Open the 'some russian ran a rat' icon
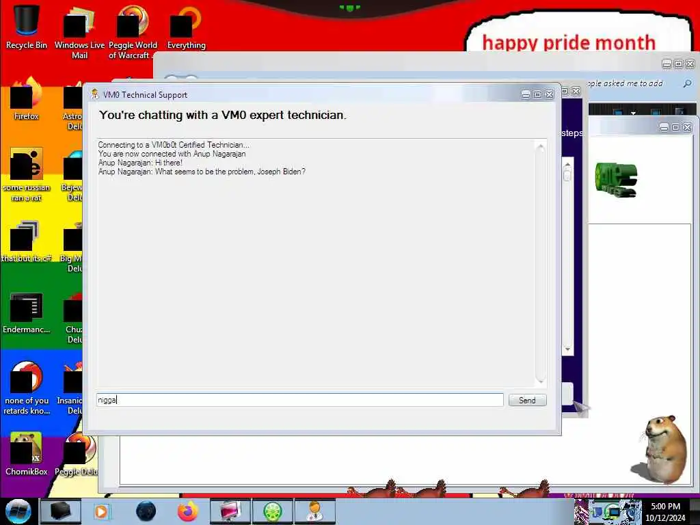 coord(27,175)
